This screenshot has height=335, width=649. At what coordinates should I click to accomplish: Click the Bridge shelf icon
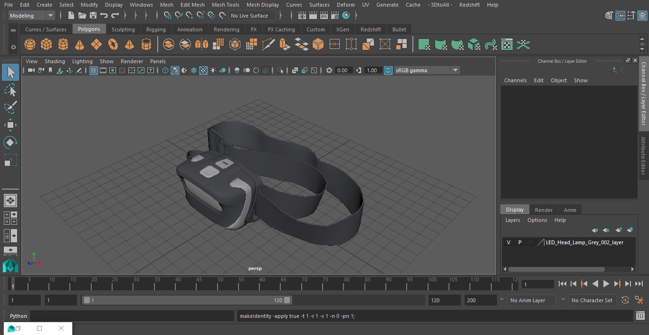click(302, 45)
